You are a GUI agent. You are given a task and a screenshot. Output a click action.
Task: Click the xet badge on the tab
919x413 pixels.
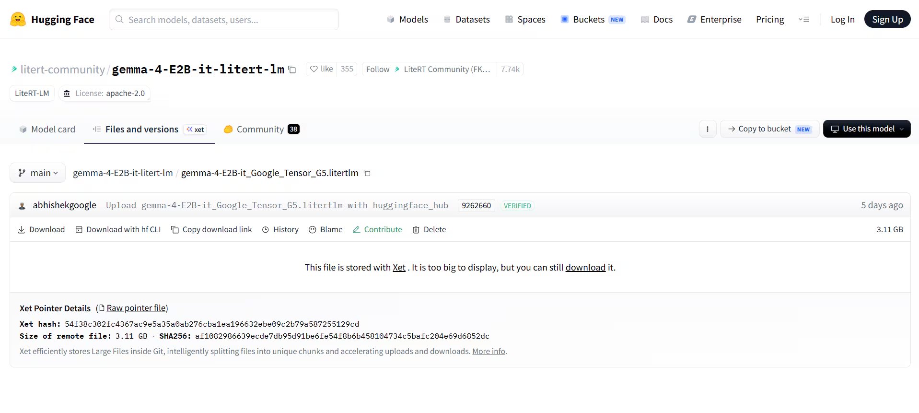196,130
